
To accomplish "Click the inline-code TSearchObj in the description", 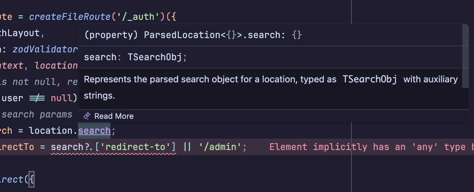I will tap(370, 79).
